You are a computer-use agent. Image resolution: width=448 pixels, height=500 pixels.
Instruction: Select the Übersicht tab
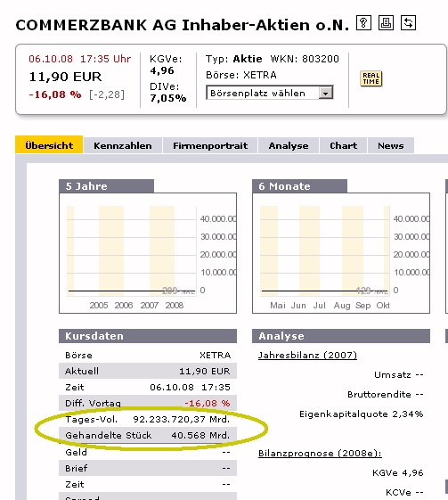pyautogui.click(x=49, y=145)
